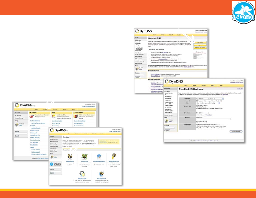The width and height of the screenshot is (256, 198).
Task: Click the My Cart icon in the Services window
Action: coord(52,157)
